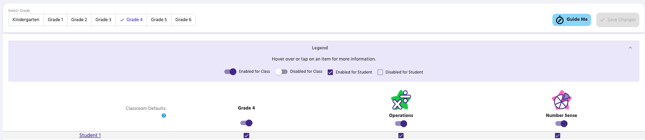Click the Number Sense star icon
645x140 pixels.
[561, 100]
